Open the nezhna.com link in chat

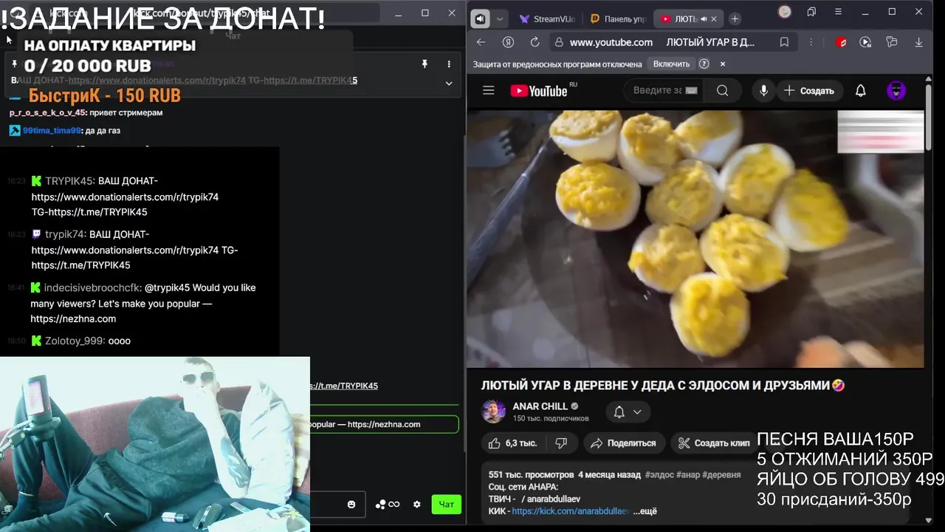pyautogui.click(x=73, y=318)
